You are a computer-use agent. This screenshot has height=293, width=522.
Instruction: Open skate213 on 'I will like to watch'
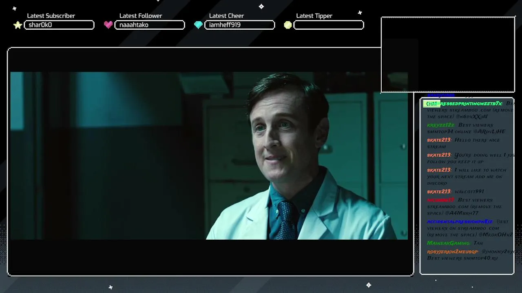[x=439, y=170]
